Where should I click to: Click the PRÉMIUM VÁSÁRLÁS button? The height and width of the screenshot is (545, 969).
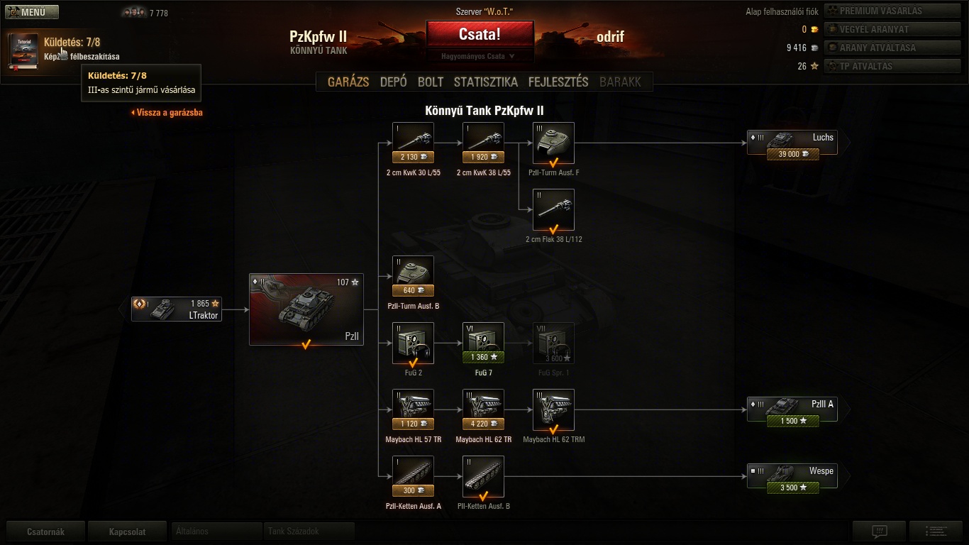point(892,11)
